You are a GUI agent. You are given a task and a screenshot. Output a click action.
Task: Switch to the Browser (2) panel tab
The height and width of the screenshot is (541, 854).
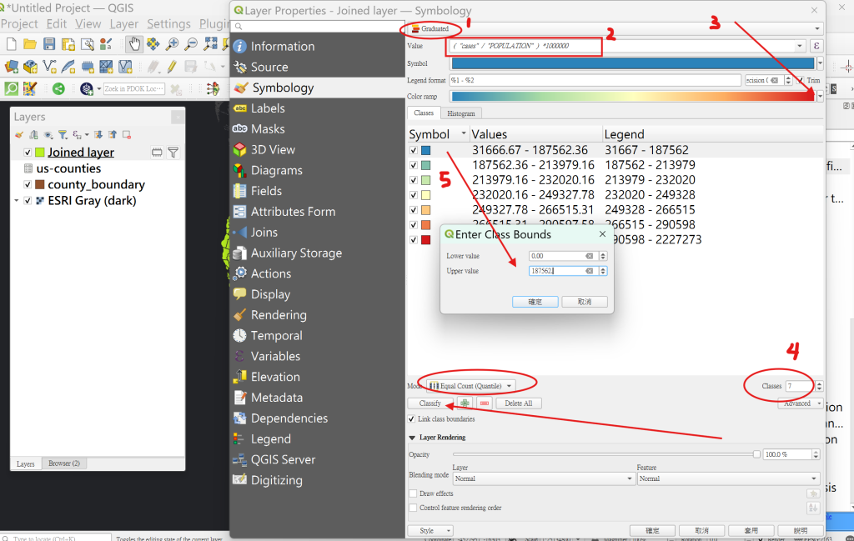[63, 463]
